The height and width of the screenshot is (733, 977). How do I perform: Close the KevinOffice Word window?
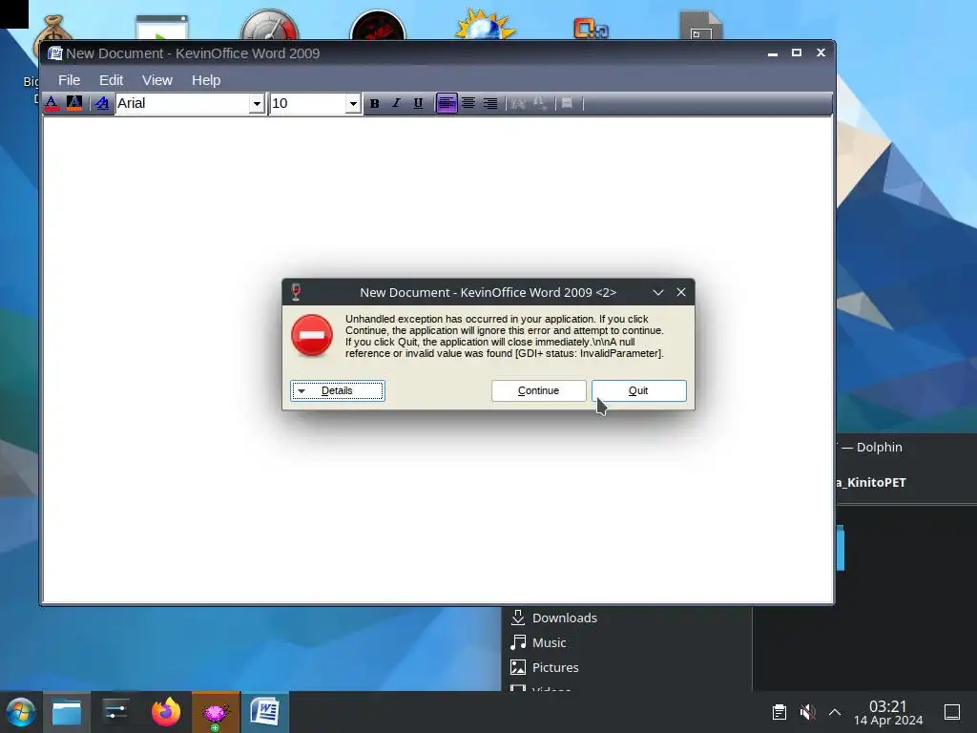pyautogui.click(x=821, y=53)
